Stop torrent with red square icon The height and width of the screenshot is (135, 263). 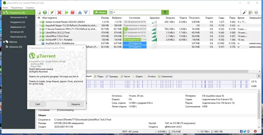click(72, 12)
